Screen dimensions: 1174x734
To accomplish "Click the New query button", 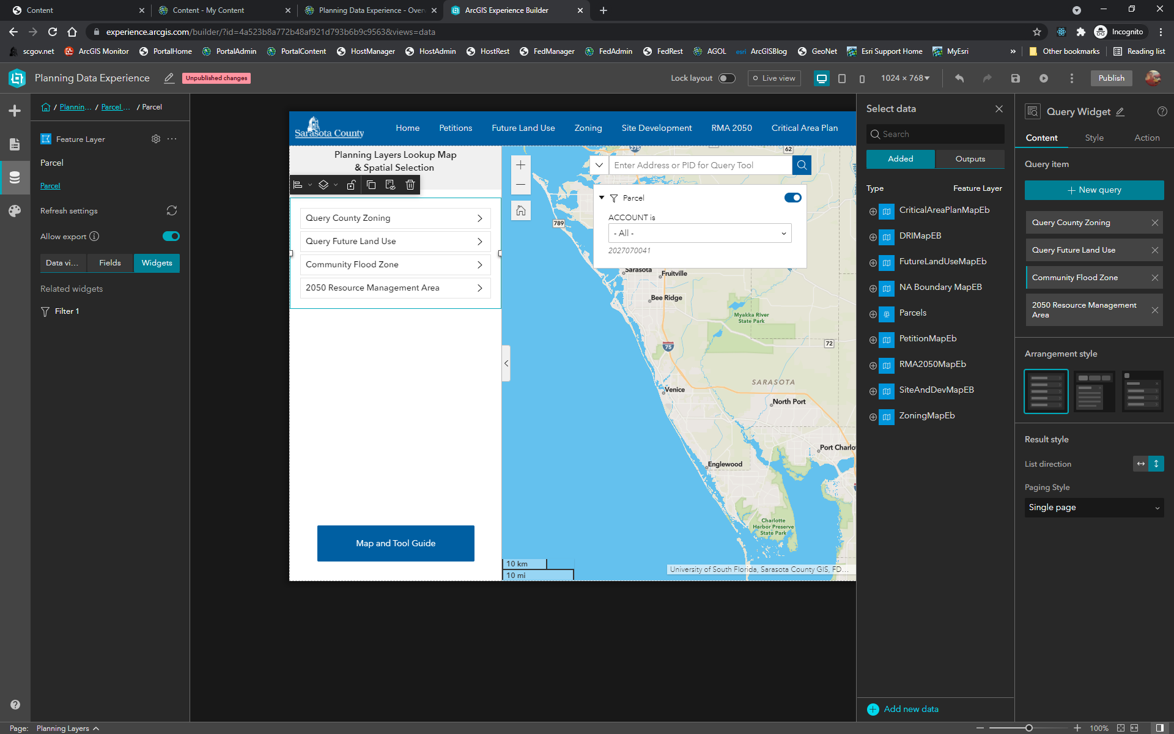I will (1093, 190).
